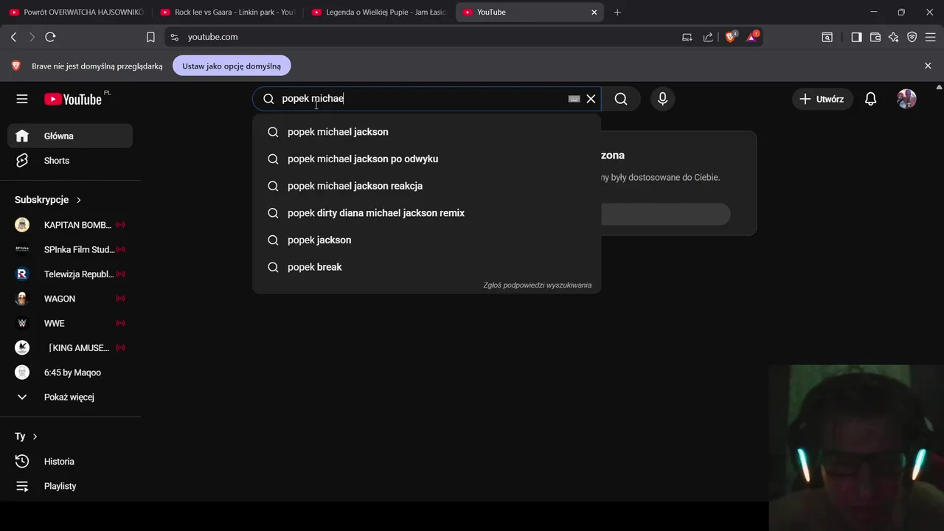Click Ustaw jako opcję domyślną button
Image resolution: width=944 pixels, height=531 pixels.
pos(232,66)
